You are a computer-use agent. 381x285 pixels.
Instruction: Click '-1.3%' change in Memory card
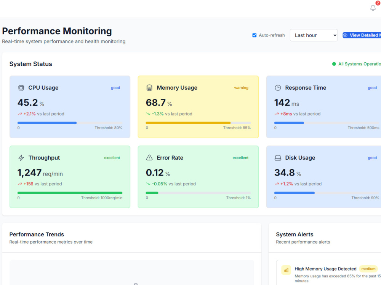coord(158,114)
